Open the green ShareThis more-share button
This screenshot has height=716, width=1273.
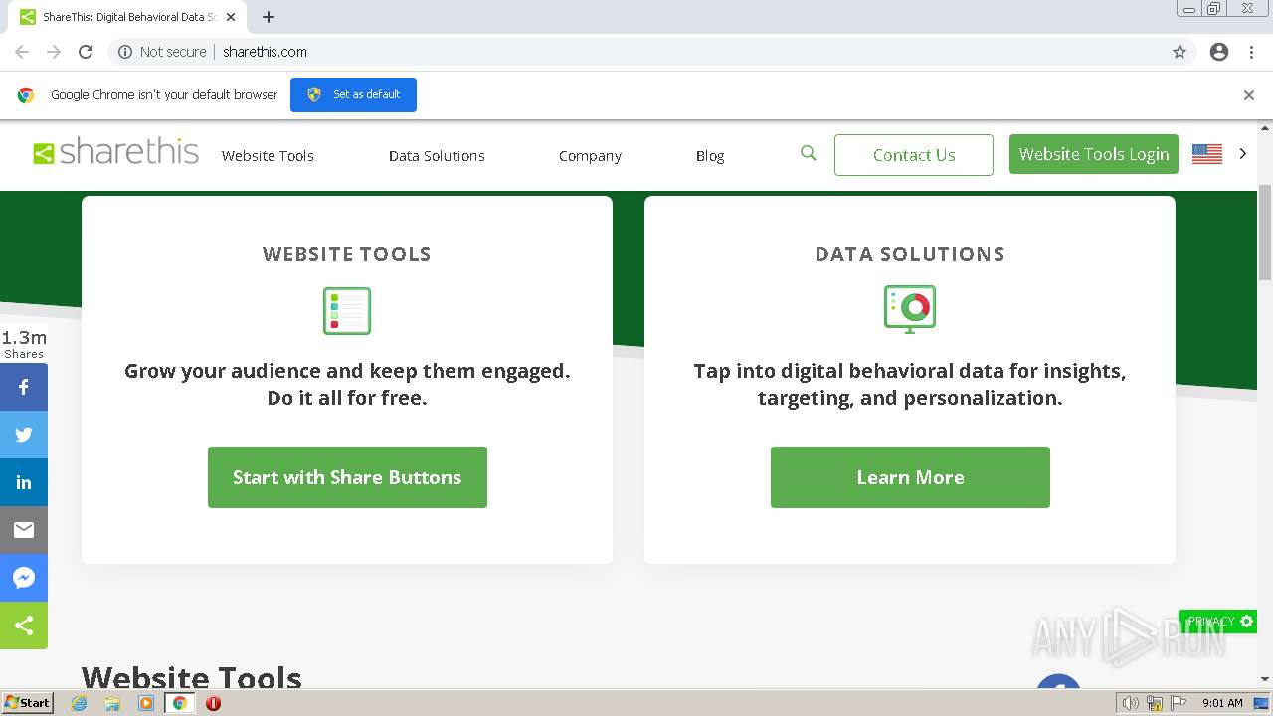(24, 626)
